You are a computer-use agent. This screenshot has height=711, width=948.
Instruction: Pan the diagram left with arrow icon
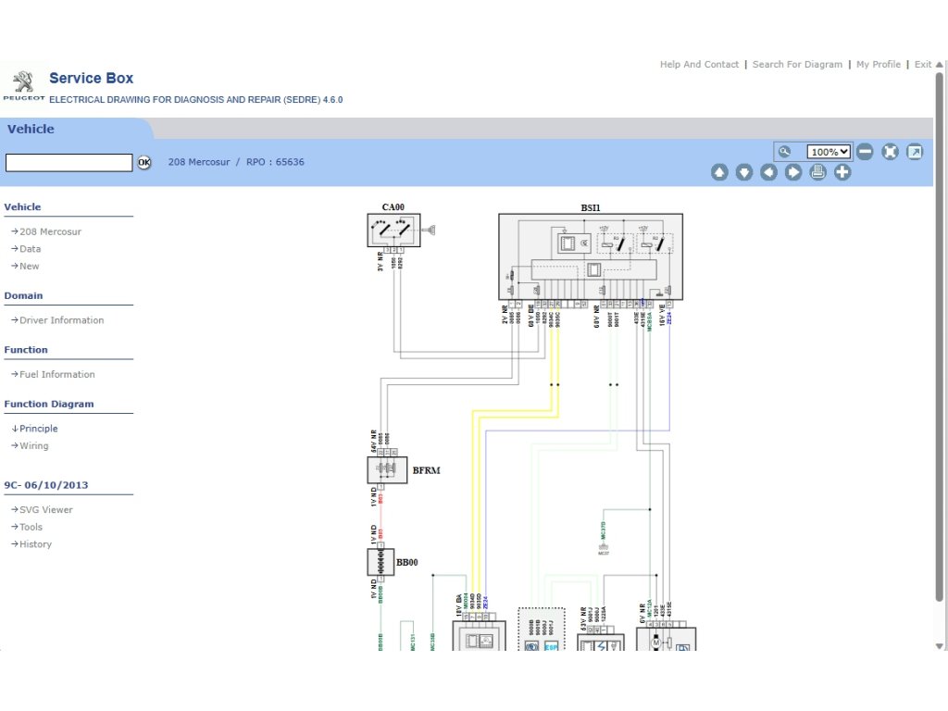point(768,172)
